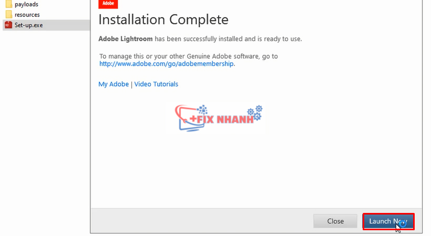This screenshot has width=431, height=236.
Task: Click the payloads folder icon
Action: (9, 4)
